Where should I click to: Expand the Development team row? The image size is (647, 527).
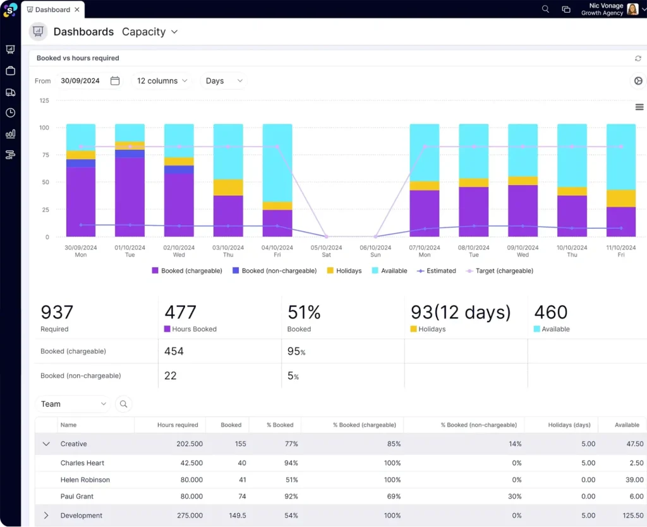pyautogui.click(x=46, y=516)
